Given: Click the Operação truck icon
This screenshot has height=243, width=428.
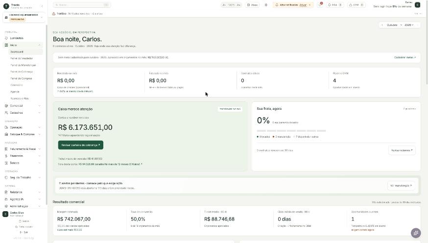Looking at the screenshot, I should (x=6, y=127).
